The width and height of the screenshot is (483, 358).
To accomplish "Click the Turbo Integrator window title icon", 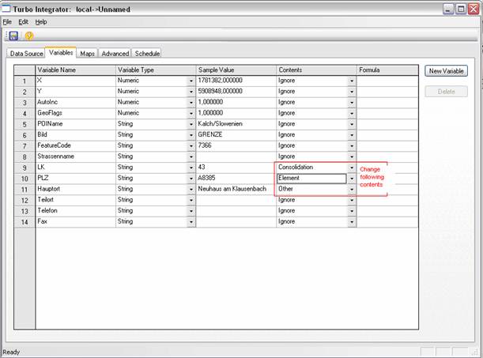I will coord(9,7).
